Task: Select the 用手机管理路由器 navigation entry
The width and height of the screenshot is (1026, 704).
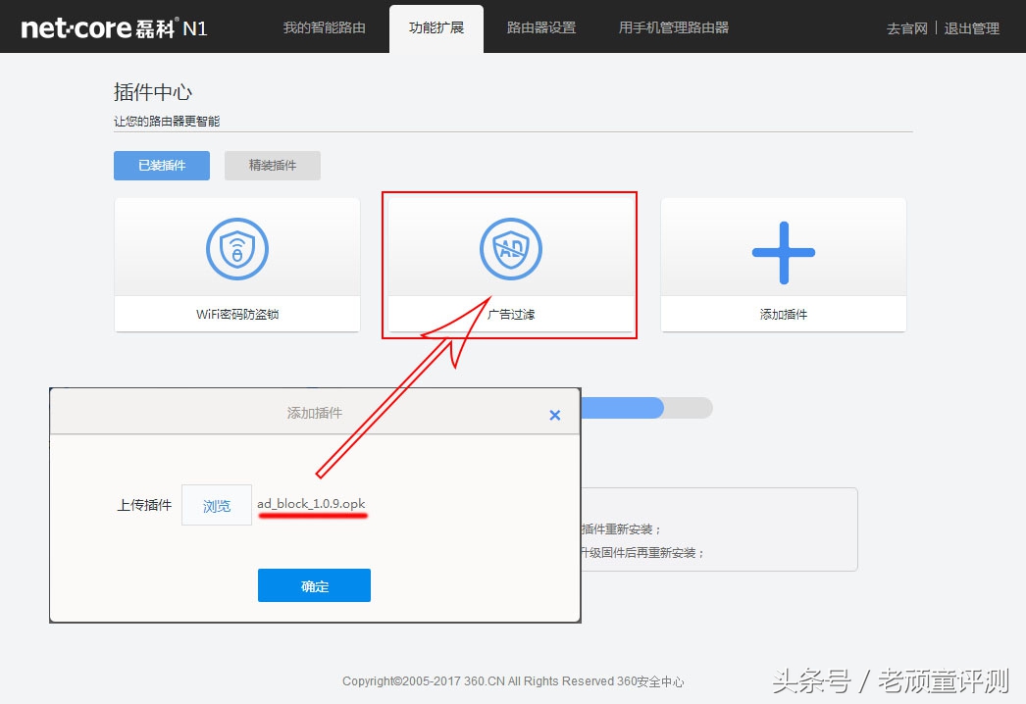Action: pos(672,27)
